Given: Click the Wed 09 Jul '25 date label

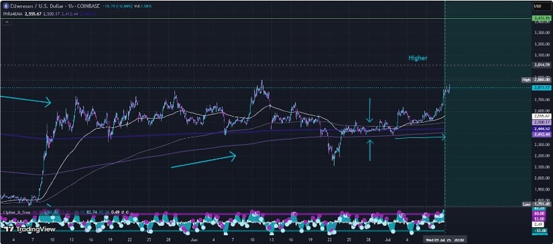Looking at the screenshot, I should click(x=446, y=240).
